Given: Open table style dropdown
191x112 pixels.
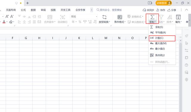Looking at the screenshot, I should [x=135, y=16].
